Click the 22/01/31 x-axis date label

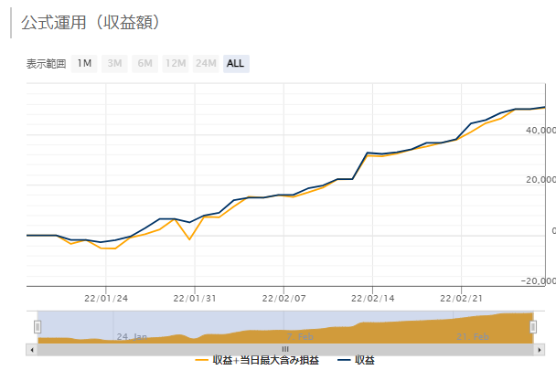(x=195, y=299)
